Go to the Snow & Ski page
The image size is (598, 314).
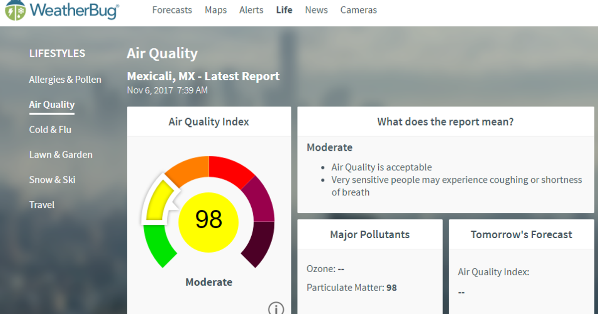pyautogui.click(x=52, y=179)
